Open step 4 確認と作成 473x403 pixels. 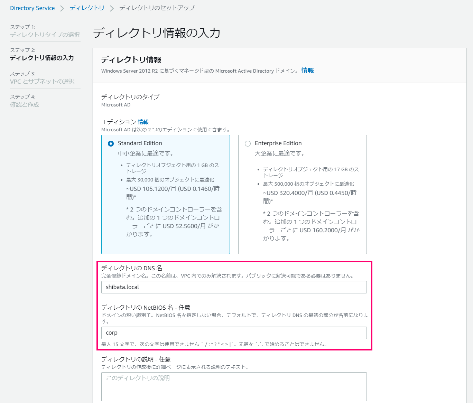[x=25, y=104]
